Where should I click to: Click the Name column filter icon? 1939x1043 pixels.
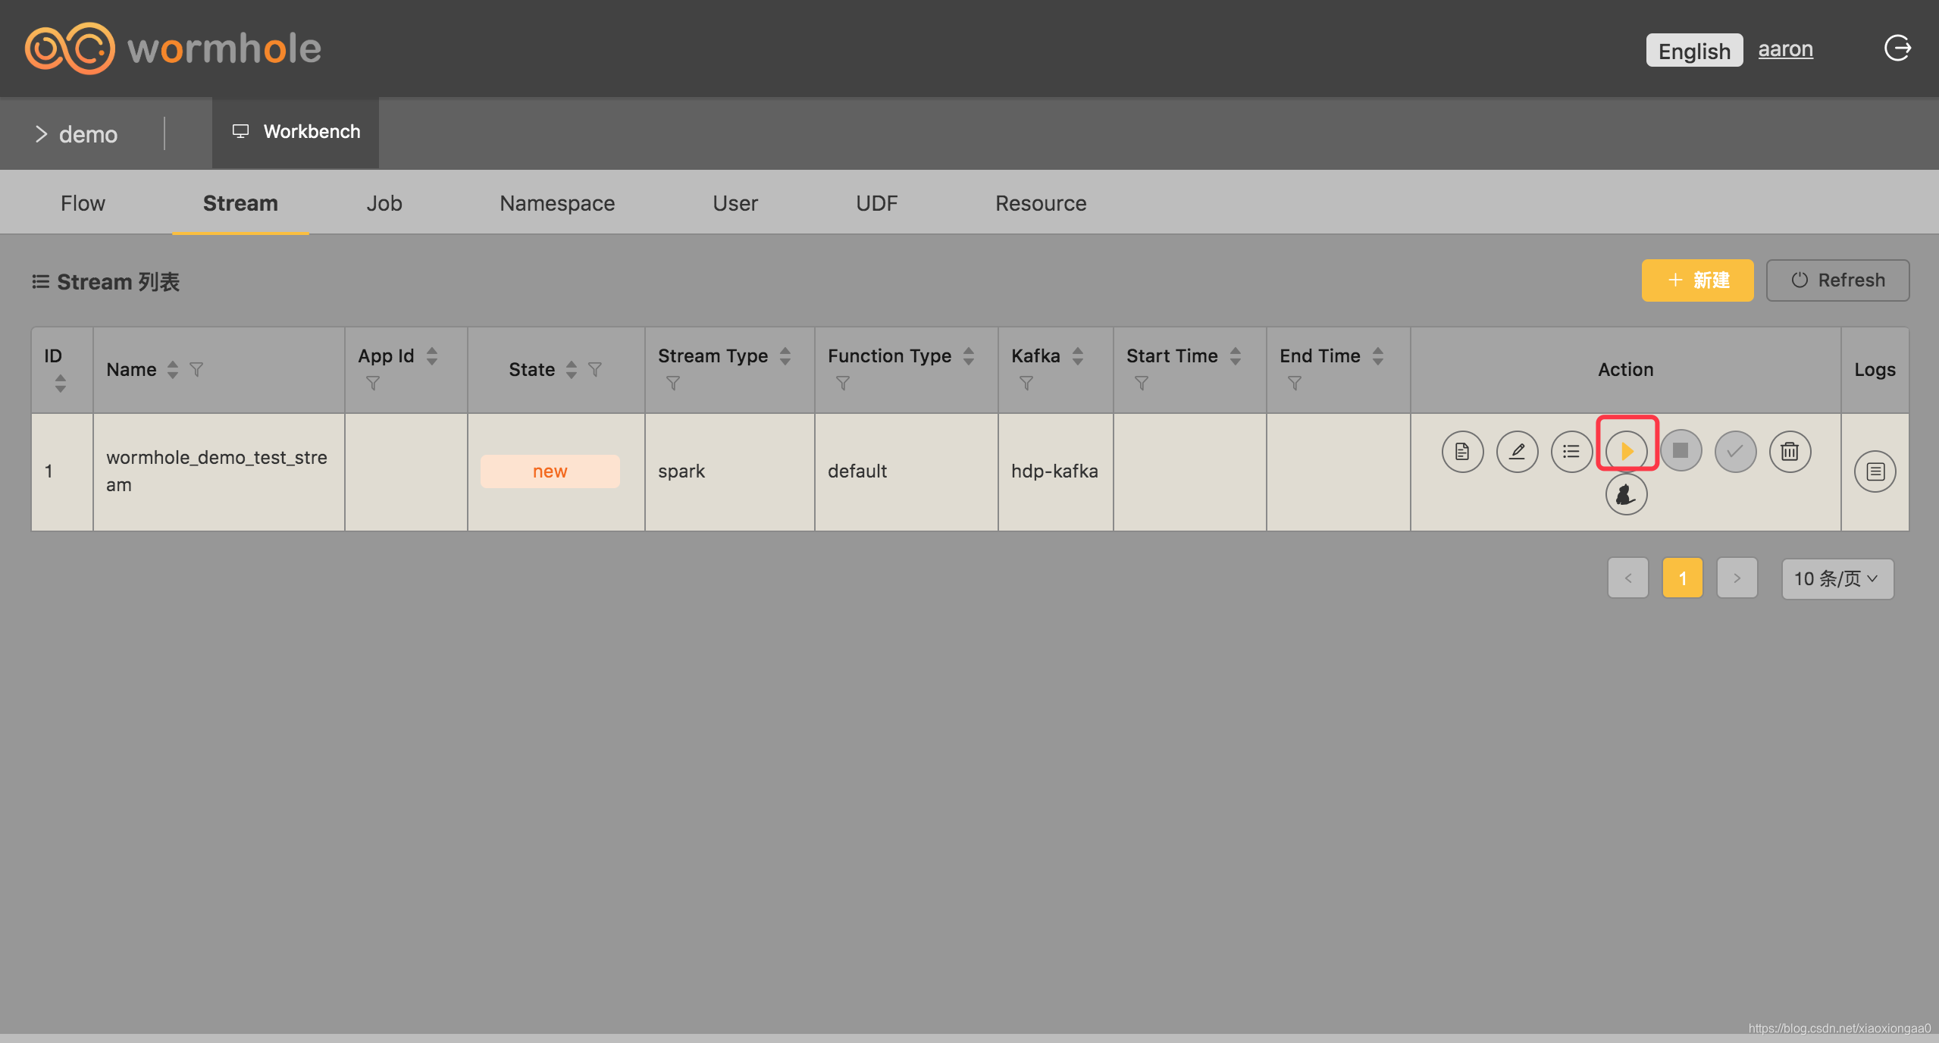tap(196, 369)
